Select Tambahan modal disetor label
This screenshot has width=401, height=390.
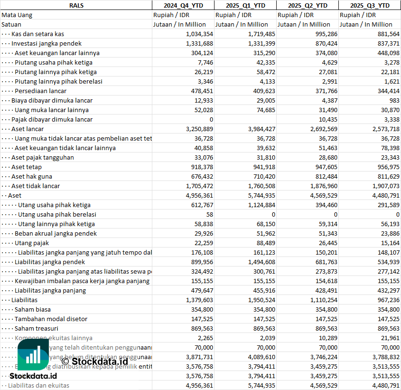[x=51, y=318]
